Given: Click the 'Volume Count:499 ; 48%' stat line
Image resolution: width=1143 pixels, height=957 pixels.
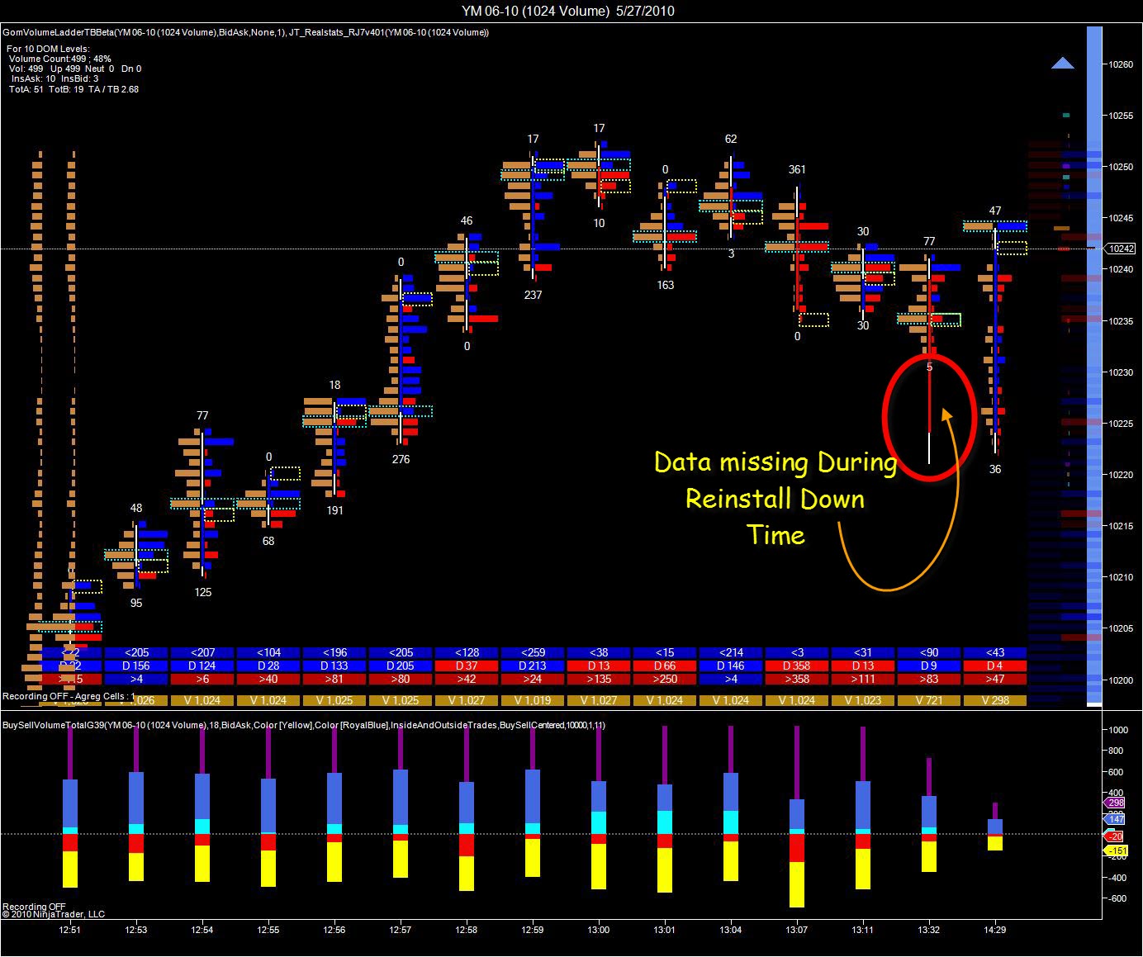Looking at the screenshot, I should 59,59.
